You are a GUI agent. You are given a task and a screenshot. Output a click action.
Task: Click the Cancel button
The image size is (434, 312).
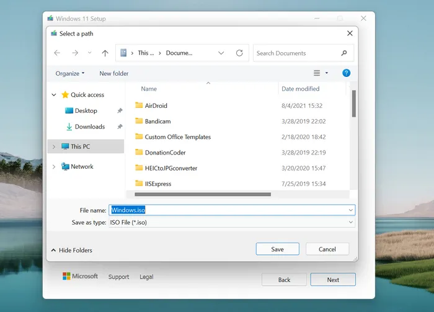(x=327, y=249)
